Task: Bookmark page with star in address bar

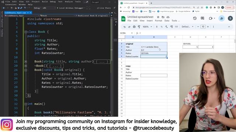Action: [202, 7]
